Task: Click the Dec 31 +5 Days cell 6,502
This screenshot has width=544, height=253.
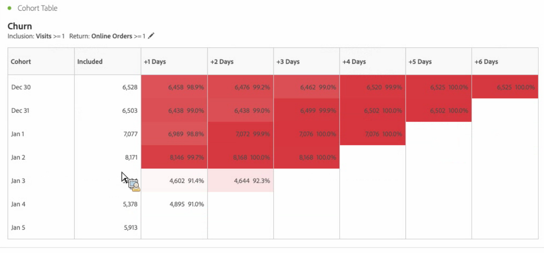Action: (x=438, y=110)
